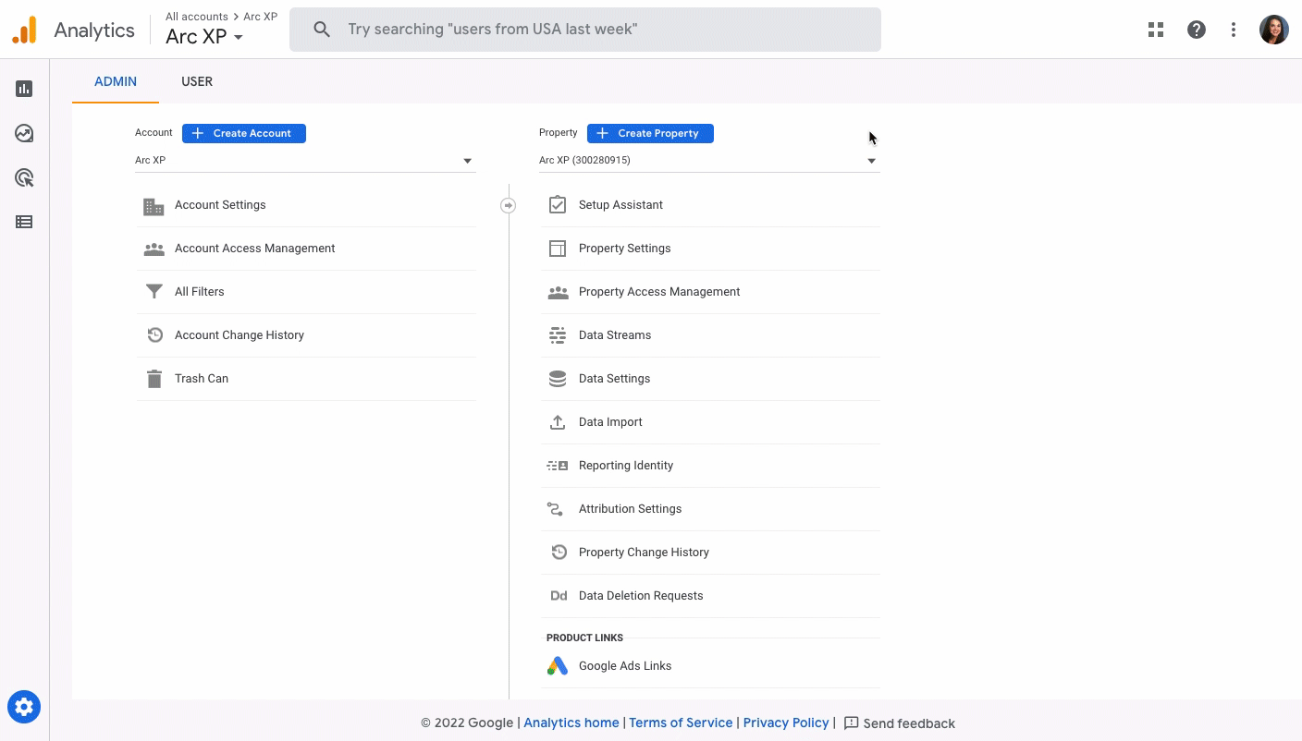Open Account Access Management
The height and width of the screenshot is (741, 1302).
click(x=255, y=249)
